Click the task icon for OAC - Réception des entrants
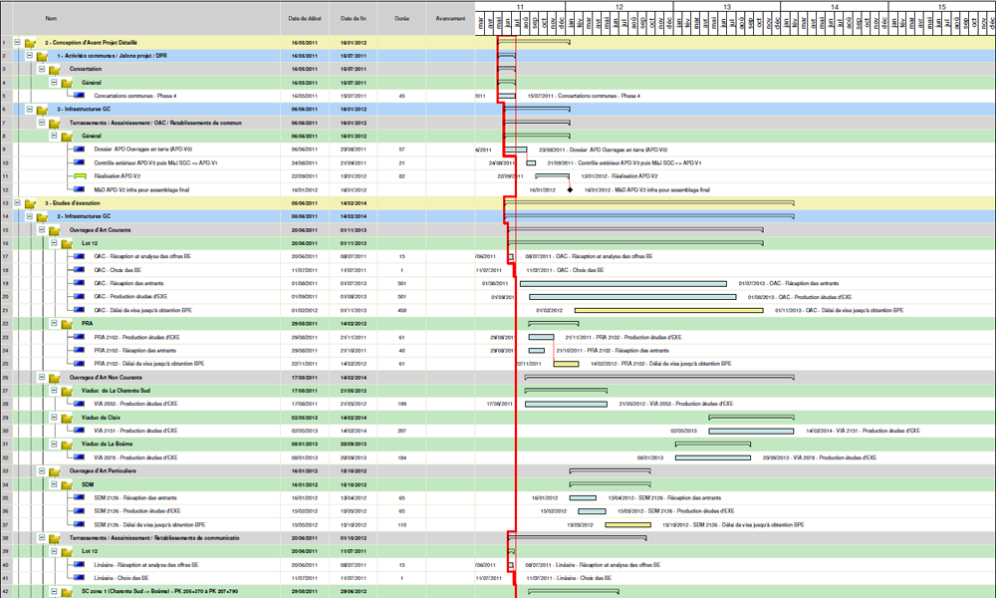This screenshot has width=996, height=598. click(80, 283)
